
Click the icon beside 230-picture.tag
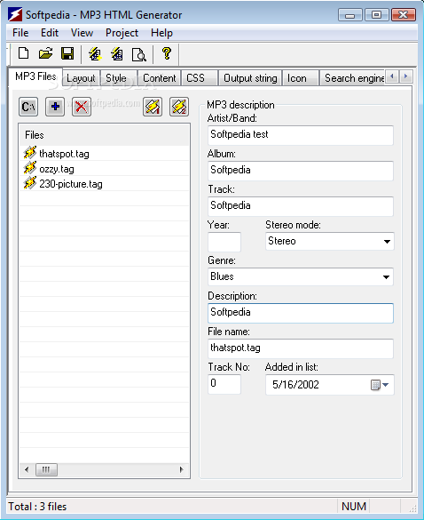coord(30,183)
